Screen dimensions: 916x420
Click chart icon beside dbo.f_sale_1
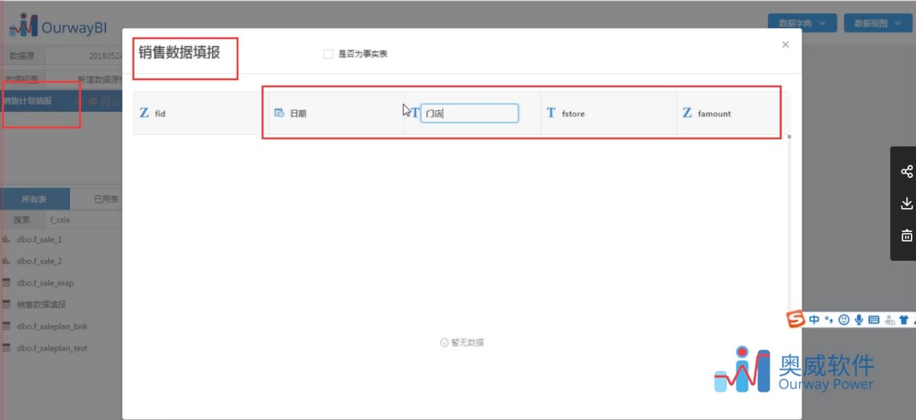6,239
